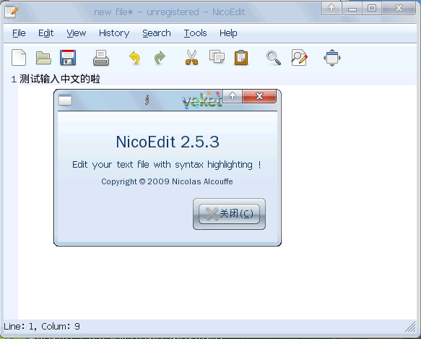Screen dimensions: 421x339
Task: Maximize the main NicoEdit window
Action: pos(372,8)
